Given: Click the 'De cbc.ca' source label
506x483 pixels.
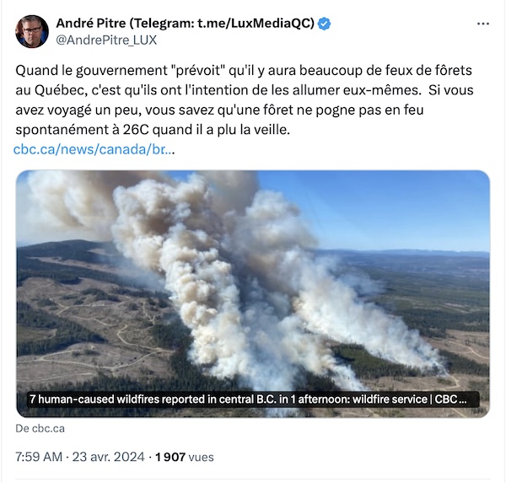Looking at the screenshot, I should click(40, 428).
